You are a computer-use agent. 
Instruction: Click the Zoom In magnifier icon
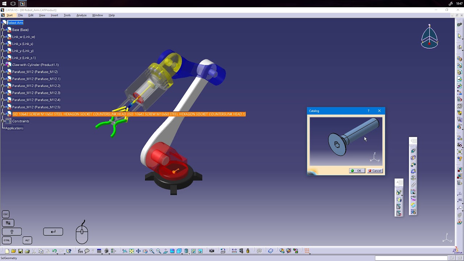pos(152,251)
